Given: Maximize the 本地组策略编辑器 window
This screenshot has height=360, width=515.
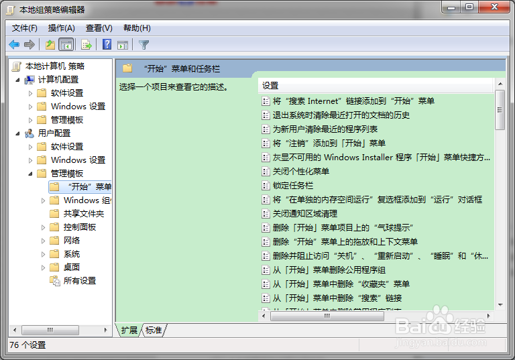Looking at the screenshot, I should [x=469, y=7].
